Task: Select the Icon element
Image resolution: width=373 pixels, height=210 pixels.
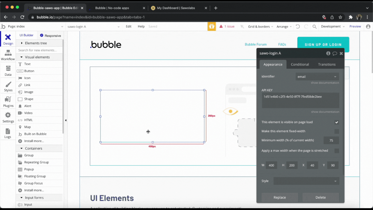Action: click(39, 78)
